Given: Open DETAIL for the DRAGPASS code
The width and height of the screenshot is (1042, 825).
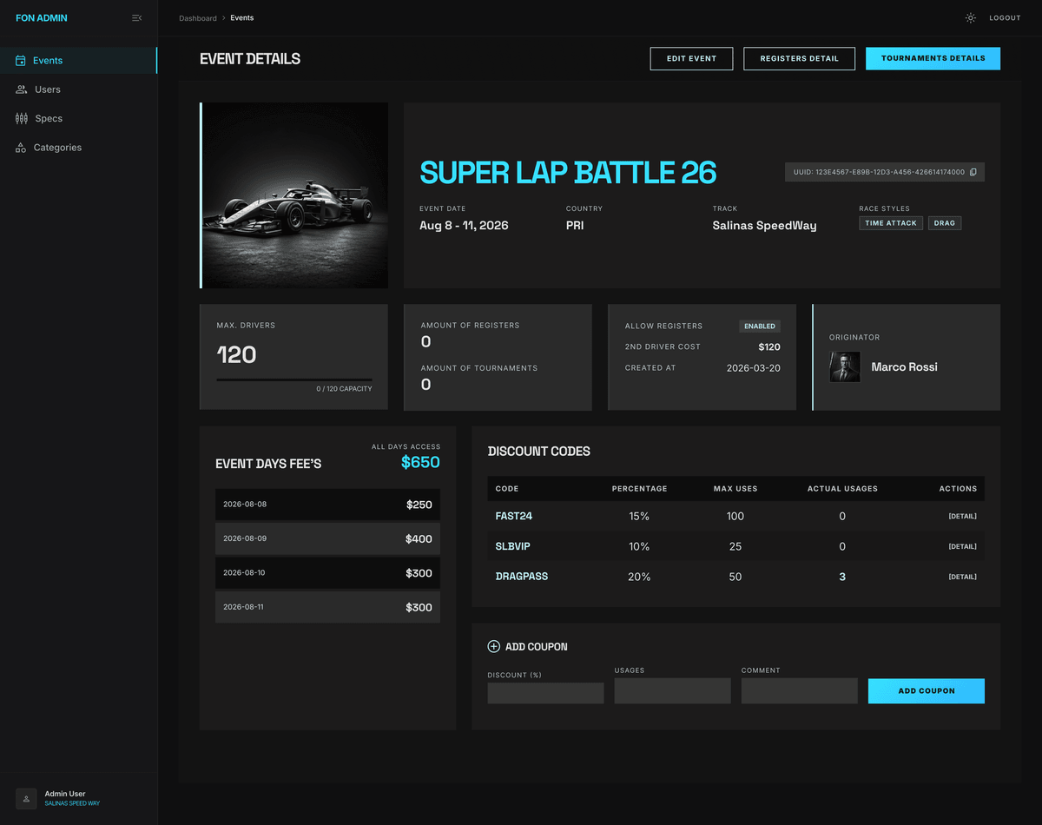Looking at the screenshot, I should pos(962,577).
